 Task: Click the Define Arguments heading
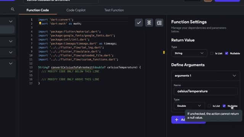click(x=188, y=65)
